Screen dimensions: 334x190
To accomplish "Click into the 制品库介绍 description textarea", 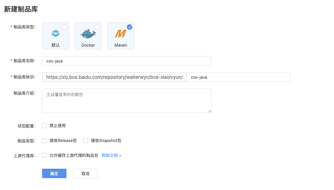I will tap(127, 101).
